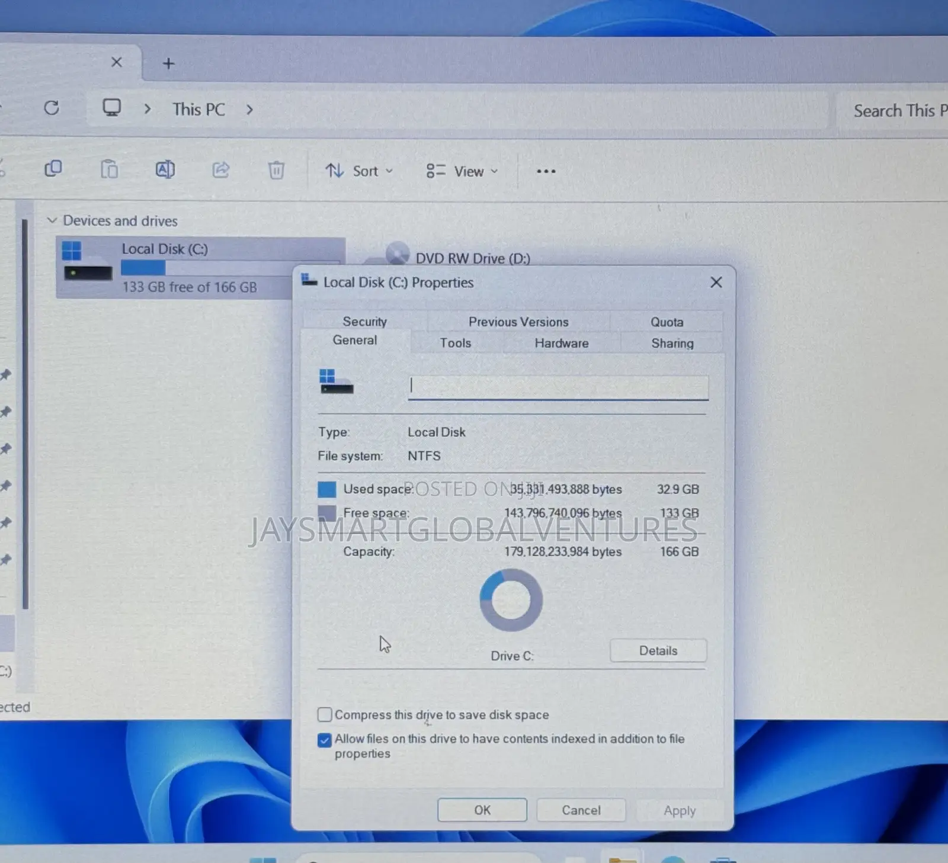This screenshot has width=948, height=863.
Task: Click the Details button
Action: point(658,650)
